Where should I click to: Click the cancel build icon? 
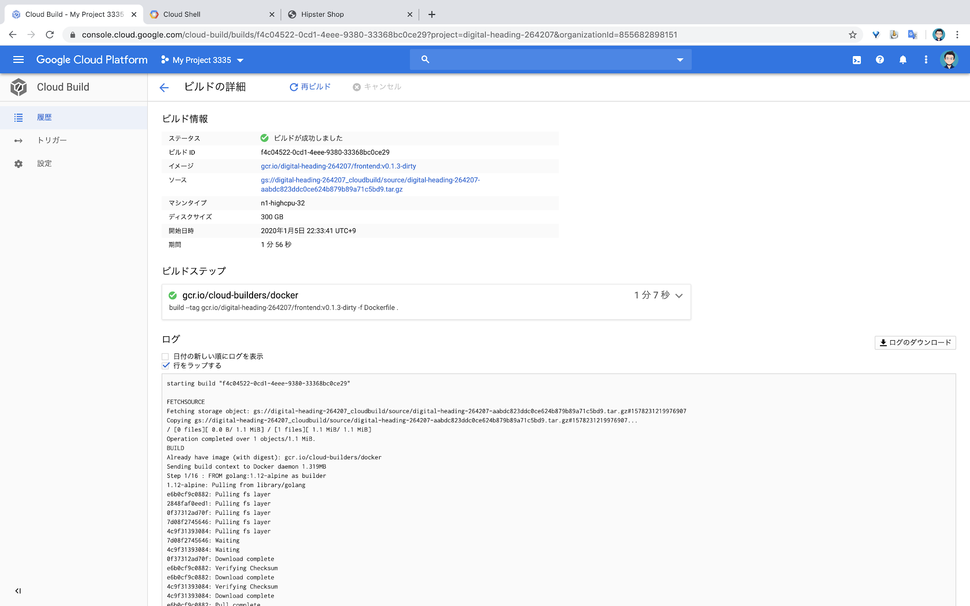click(356, 86)
